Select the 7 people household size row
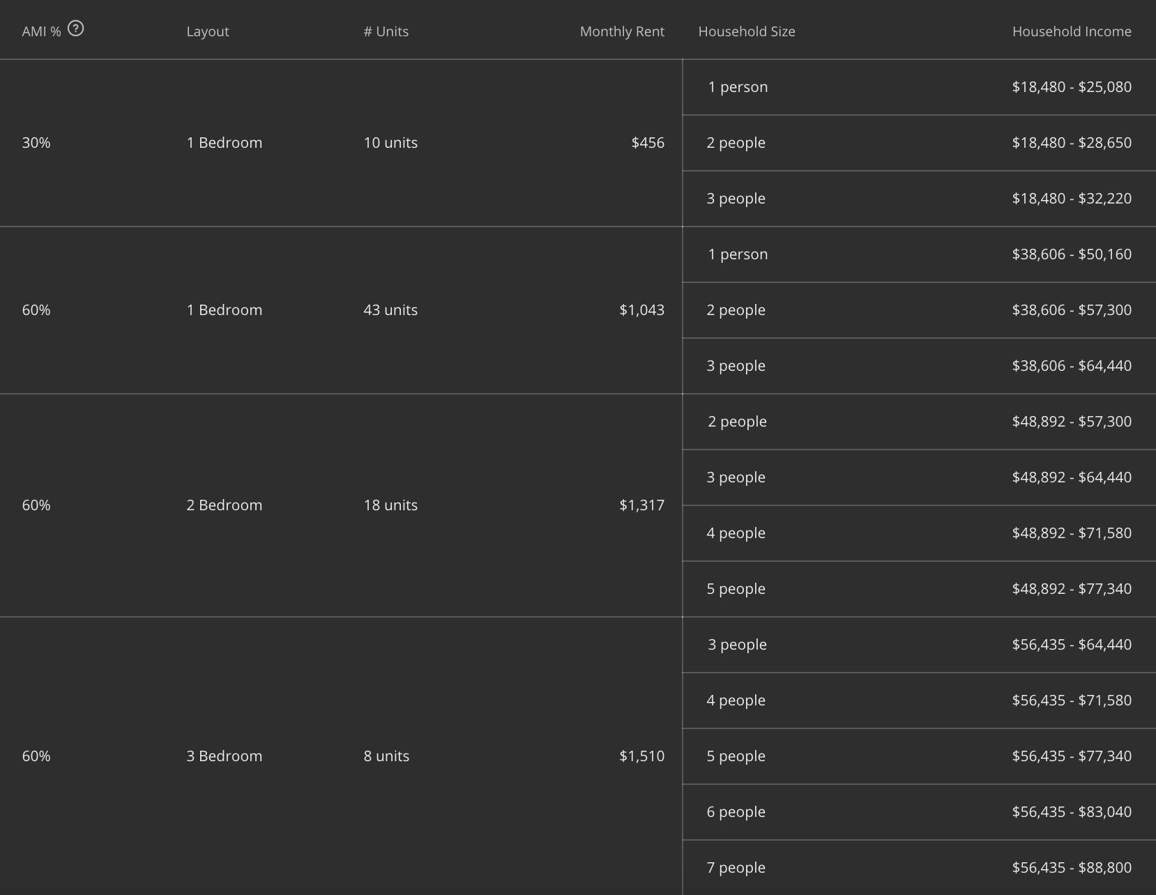The height and width of the screenshot is (895, 1156). (x=736, y=868)
